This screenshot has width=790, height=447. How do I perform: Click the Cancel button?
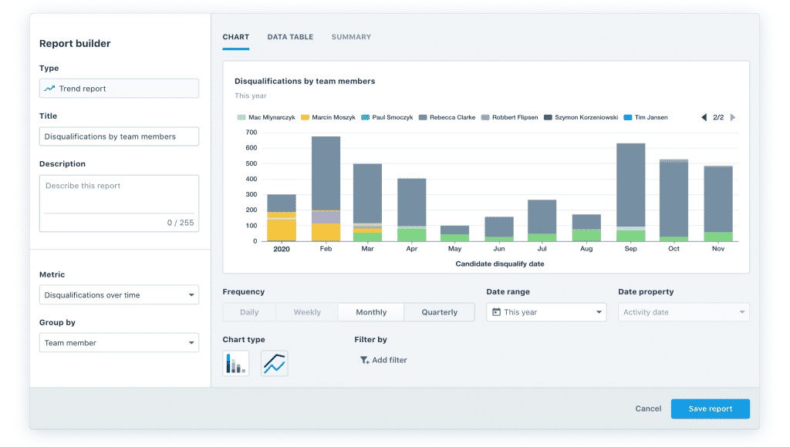coord(648,408)
